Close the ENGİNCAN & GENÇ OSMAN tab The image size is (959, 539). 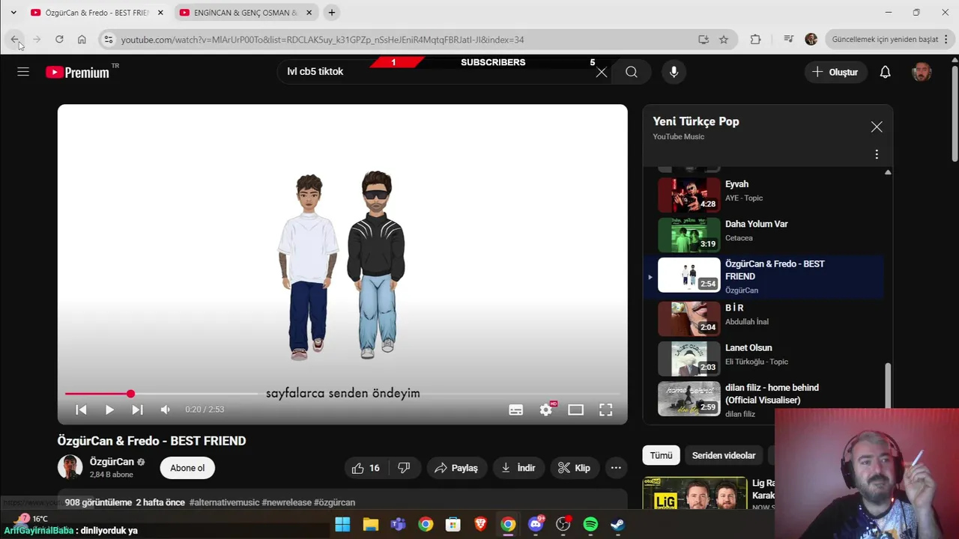coord(309,13)
